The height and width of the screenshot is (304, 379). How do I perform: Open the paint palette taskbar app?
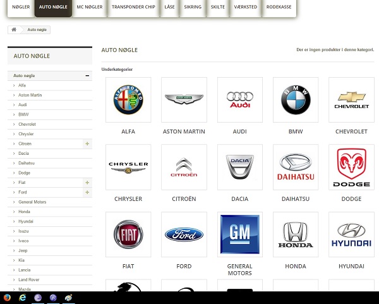pos(69,298)
